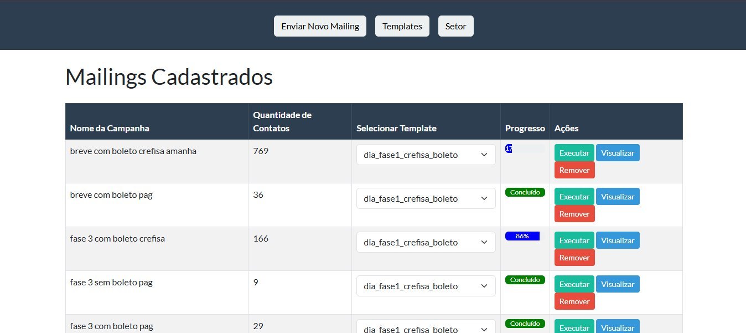Executar the campaign breve com boleto crefisa amanha
Image resolution: width=746 pixels, height=333 pixels.
click(574, 152)
